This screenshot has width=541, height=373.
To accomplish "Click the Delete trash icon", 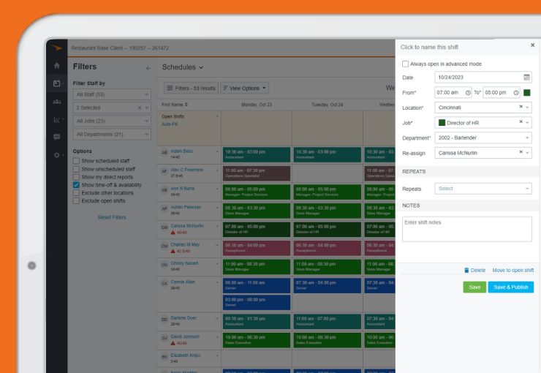I will [466, 270].
